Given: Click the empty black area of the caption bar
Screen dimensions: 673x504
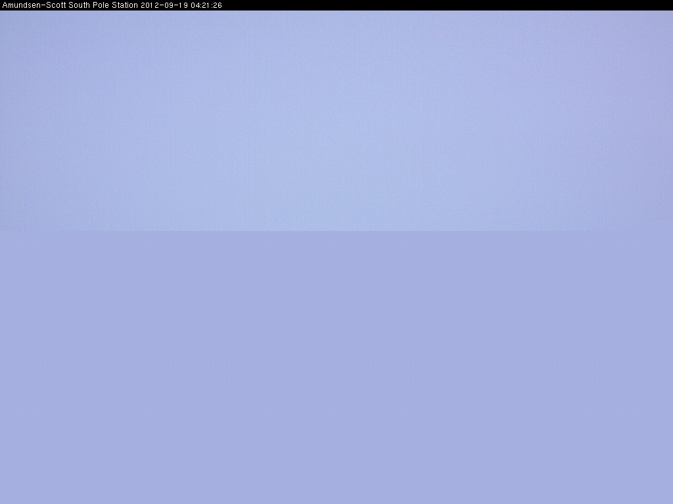Looking at the screenshot, I should (x=447, y=5).
